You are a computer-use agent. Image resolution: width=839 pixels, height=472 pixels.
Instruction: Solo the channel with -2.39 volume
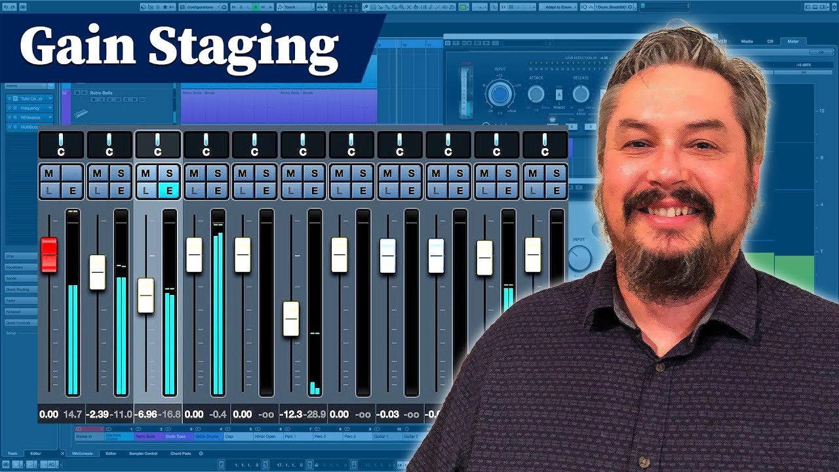point(120,174)
